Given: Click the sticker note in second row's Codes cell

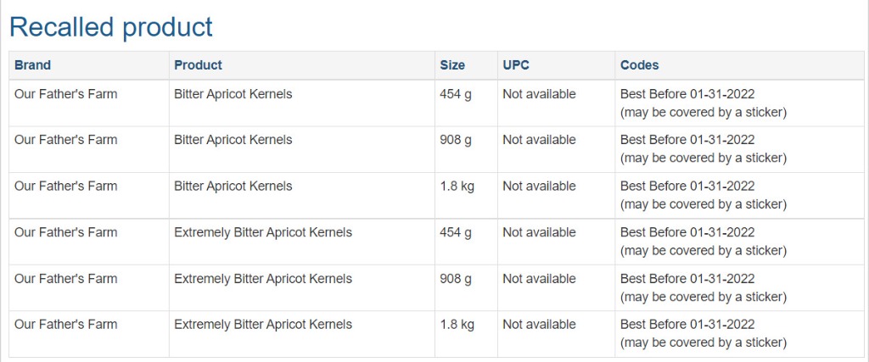Looking at the screenshot, I should click(703, 159).
